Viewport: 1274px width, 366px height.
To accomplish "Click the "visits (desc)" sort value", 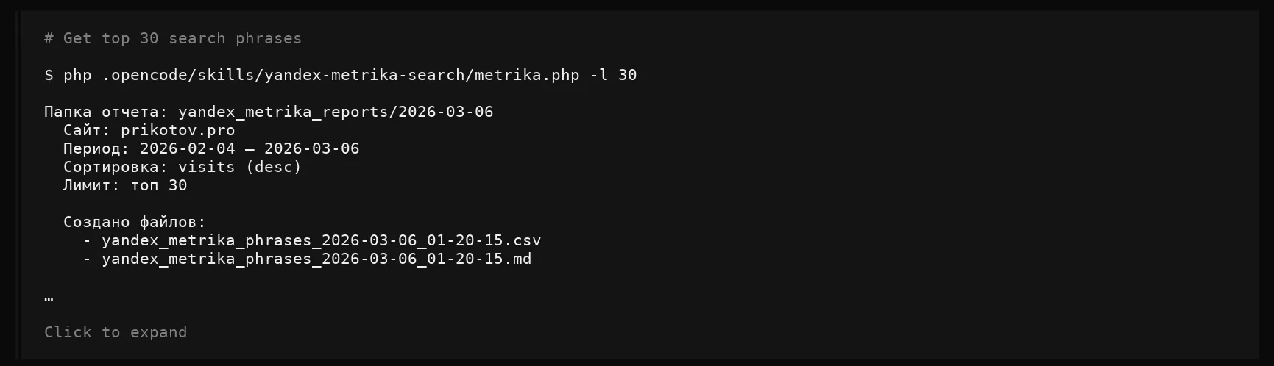I will 240,167.
